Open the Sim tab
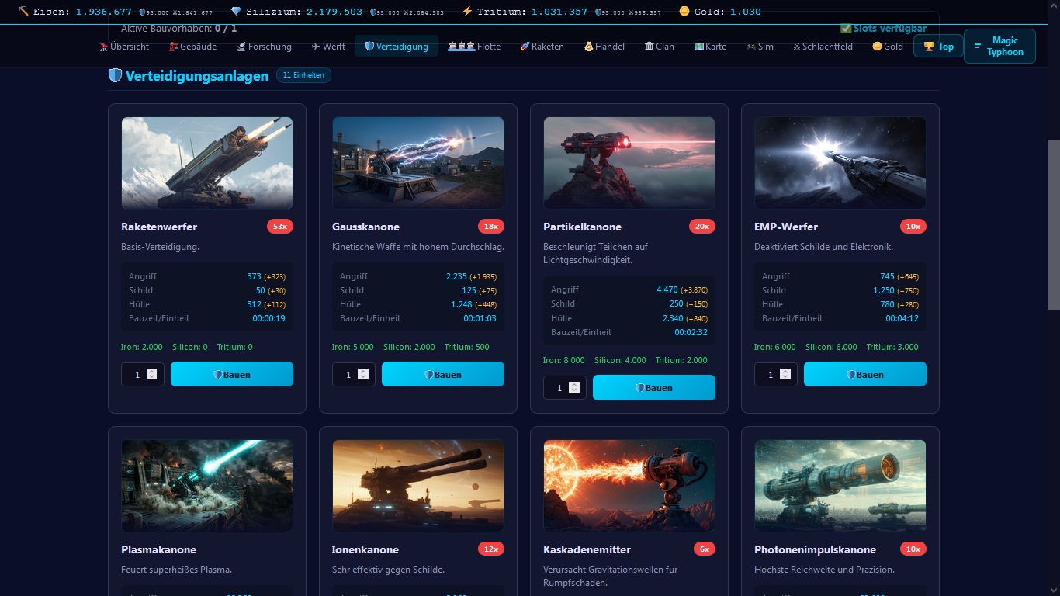The width and height of the screenshot is (1060, 596). [x=760, y=47]
